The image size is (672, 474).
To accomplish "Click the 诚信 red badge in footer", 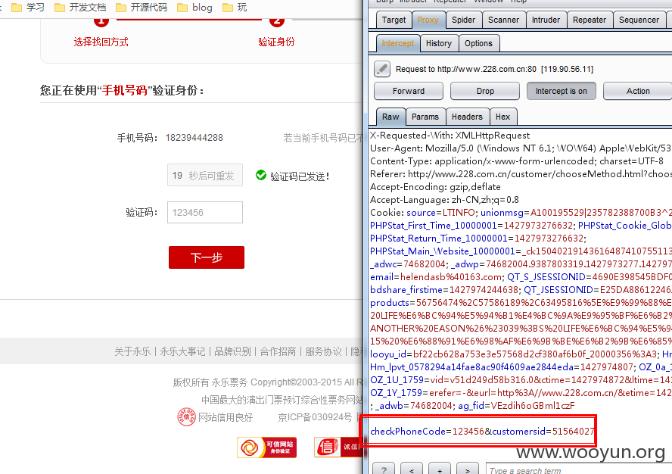I will click(338, 447).
